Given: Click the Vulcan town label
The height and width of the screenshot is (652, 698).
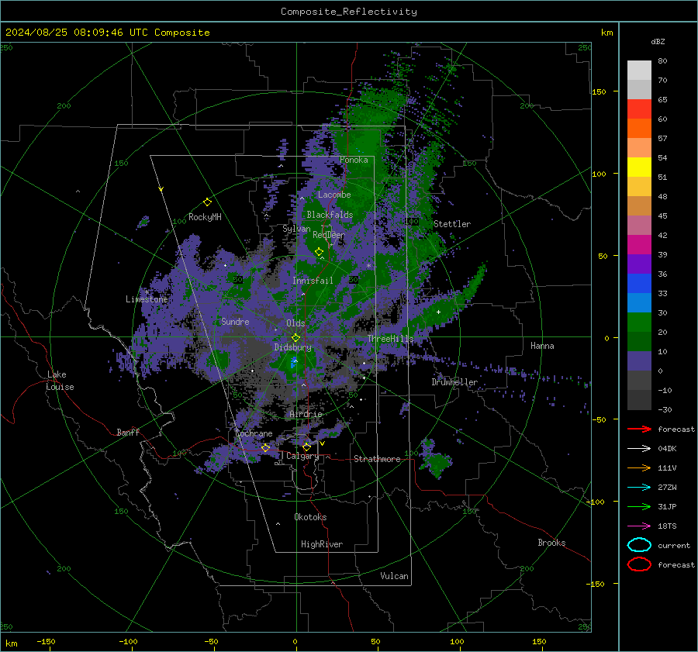Looking at the screenshot, I should (394, 576).
